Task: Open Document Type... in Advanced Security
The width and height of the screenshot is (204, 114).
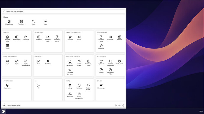Action: pos(88,63)
